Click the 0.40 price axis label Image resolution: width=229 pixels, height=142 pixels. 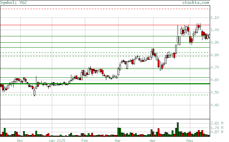click(x=215, y=105)
